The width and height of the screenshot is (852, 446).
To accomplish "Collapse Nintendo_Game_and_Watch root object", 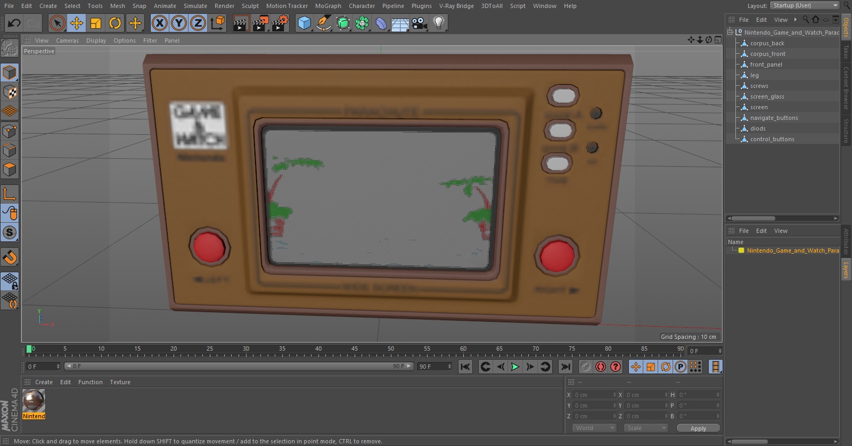I will 730,32.
